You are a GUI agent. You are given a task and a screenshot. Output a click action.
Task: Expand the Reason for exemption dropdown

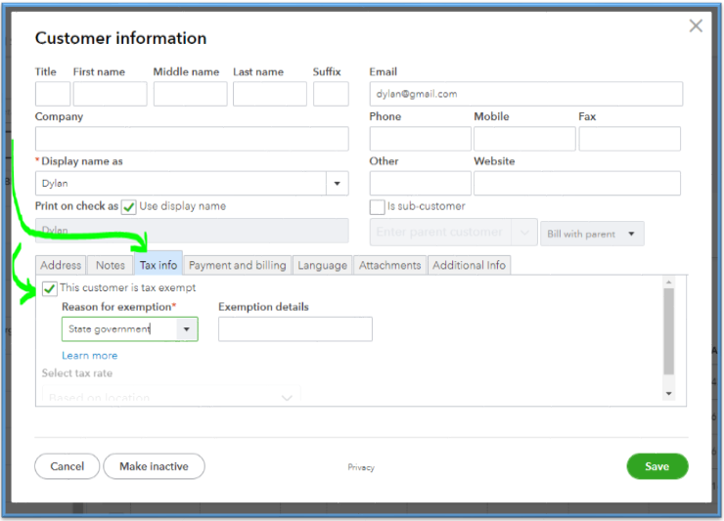tap(187, 329)
